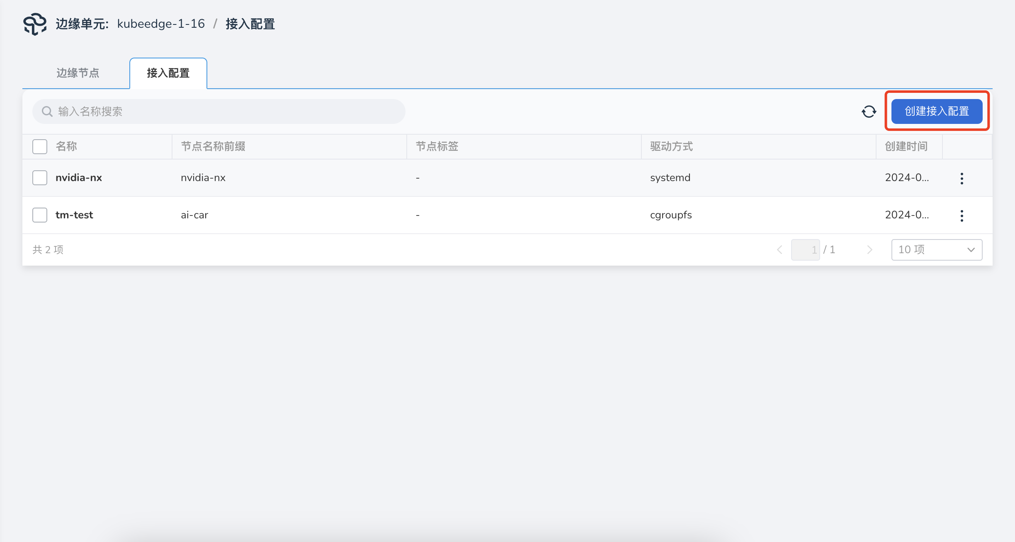The height and width of the screenshot is (542, 1015).
Task: Check the tm-test row checkbox
Action: (x=40, y=215)
